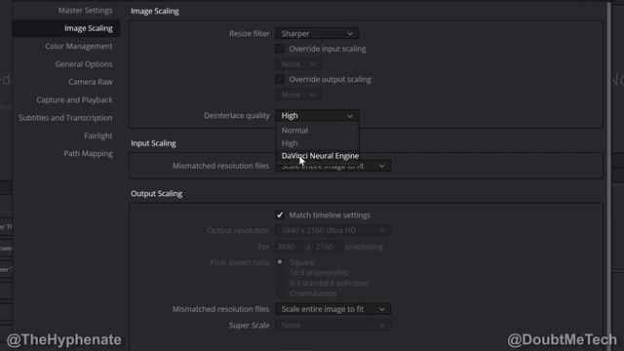This screenshot has width=624, height=351.
Task: Select Cinemascope pixel aspect ratio
Action: (280, 293)
